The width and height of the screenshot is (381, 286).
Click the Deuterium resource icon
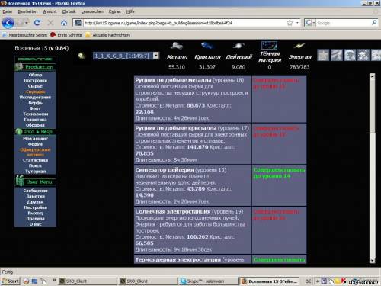[x=239, y=46]
